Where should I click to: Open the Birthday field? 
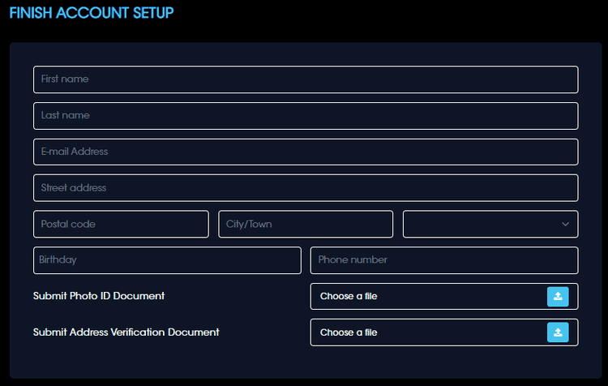pos(167,260)
